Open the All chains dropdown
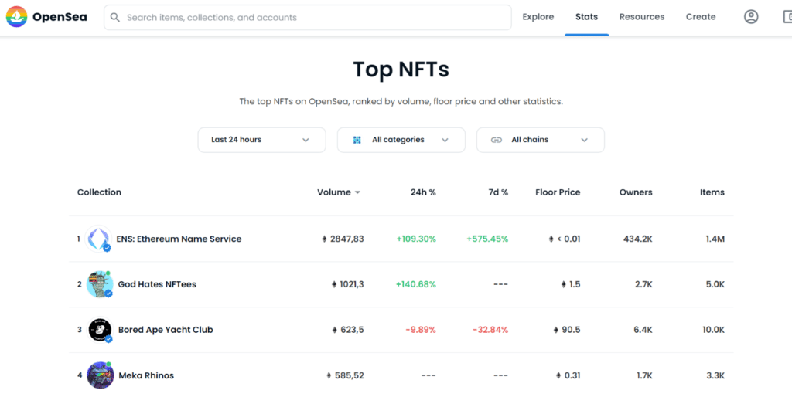 [541, 140]
